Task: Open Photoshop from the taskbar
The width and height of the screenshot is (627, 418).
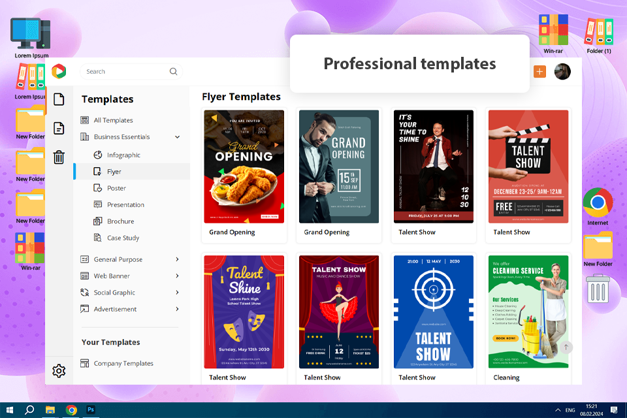Action: 91,410
